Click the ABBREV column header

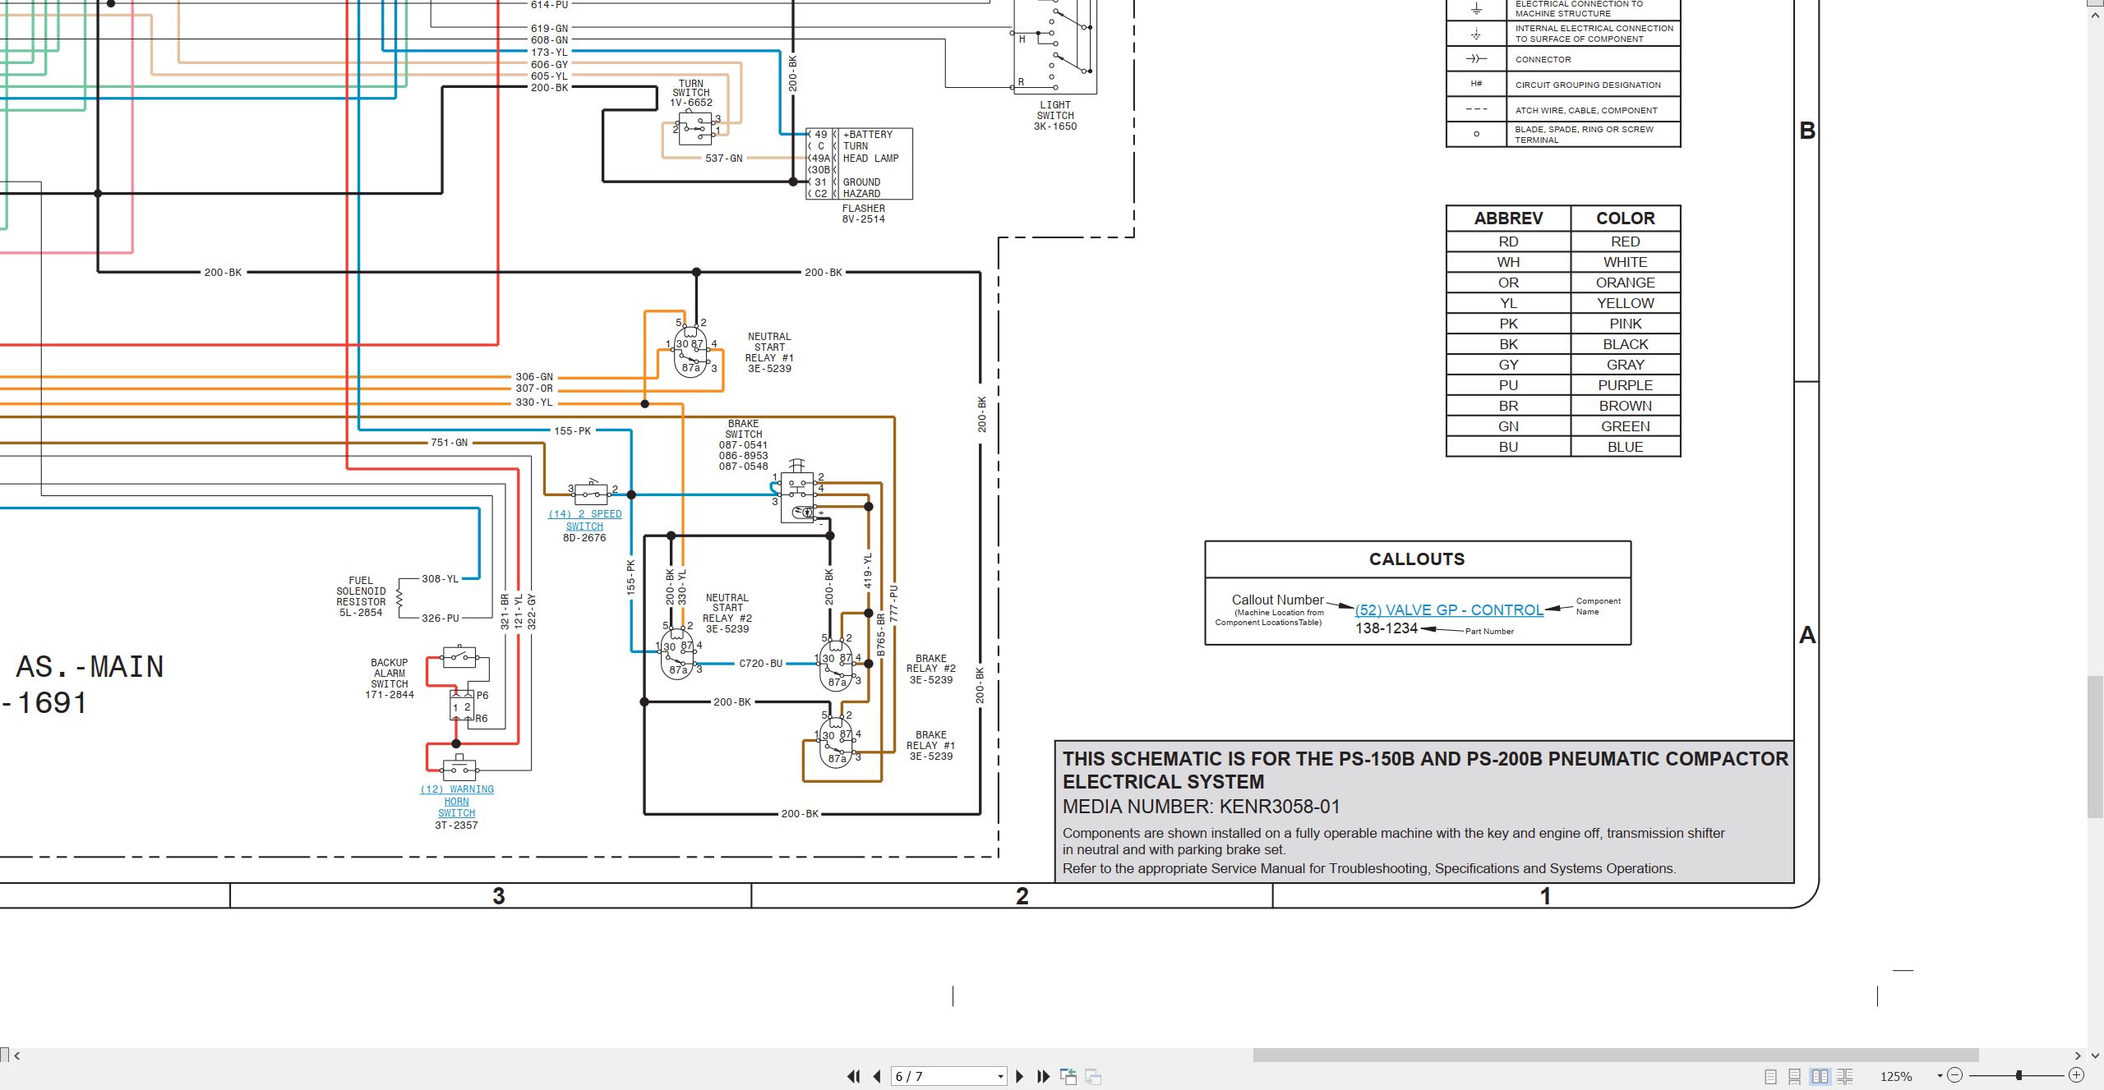[x=1508, y=218]
